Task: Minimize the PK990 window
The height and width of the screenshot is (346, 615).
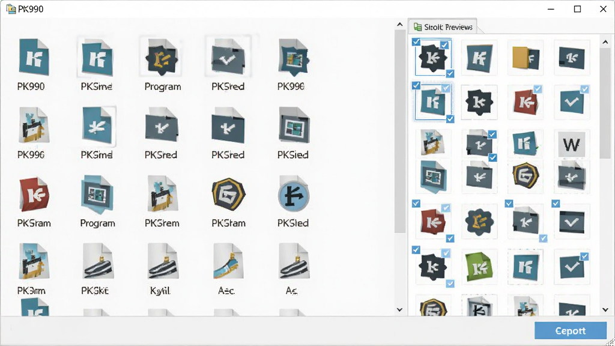Action: 551,8
